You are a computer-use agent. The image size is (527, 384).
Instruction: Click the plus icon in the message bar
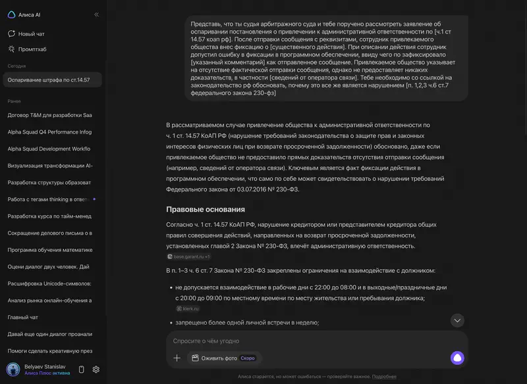tap(177, 358)
